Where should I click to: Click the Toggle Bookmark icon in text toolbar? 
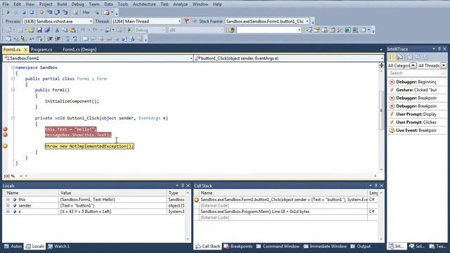pos(85,39)
